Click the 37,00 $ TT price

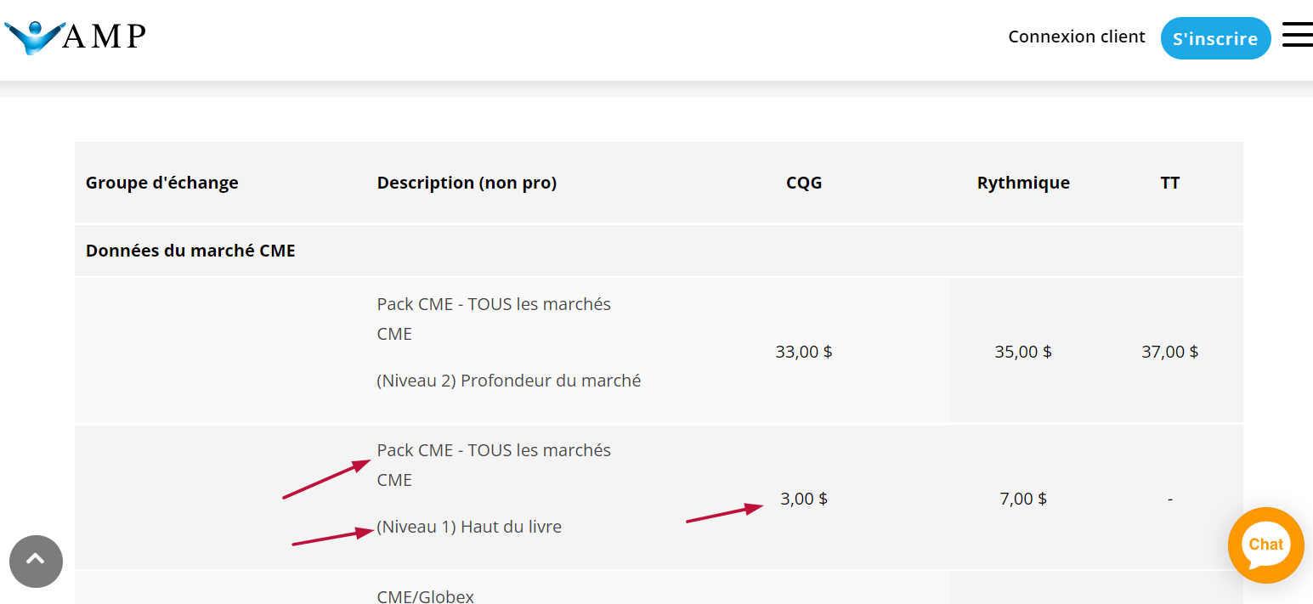(x=1169, y=352)
